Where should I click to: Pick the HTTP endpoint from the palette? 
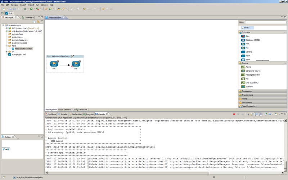tap(246, 56)
